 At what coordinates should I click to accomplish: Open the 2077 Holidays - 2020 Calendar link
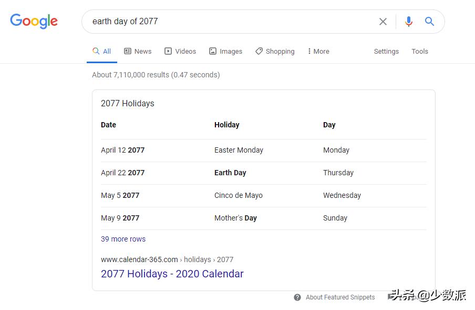[x=172, y=274]
